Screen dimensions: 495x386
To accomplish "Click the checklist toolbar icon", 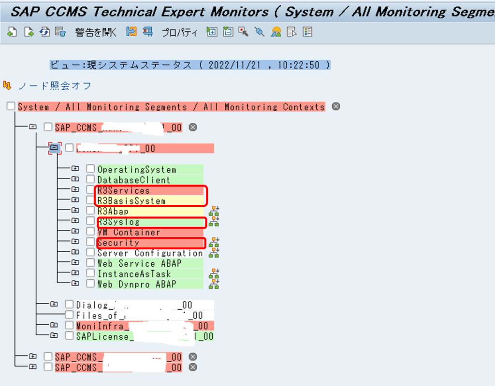I will click(307, 31).
